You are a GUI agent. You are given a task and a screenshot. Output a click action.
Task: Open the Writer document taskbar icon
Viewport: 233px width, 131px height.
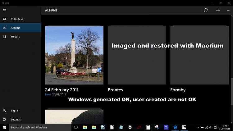(x=103, y=128)
